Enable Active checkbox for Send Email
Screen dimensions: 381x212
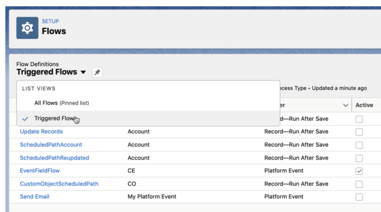pyautogui.click(x=359, y=197)
